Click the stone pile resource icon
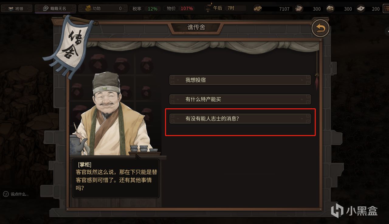 coord(330,9)
